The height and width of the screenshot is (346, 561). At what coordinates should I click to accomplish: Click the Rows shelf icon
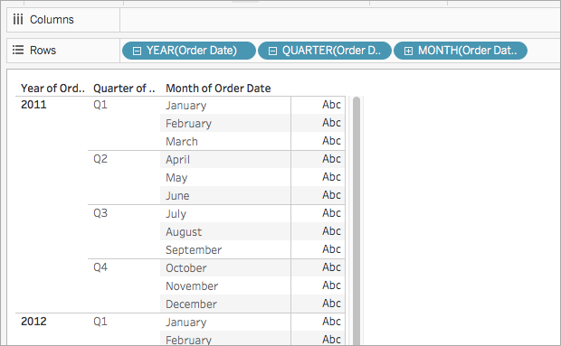(x=18, y=50)
